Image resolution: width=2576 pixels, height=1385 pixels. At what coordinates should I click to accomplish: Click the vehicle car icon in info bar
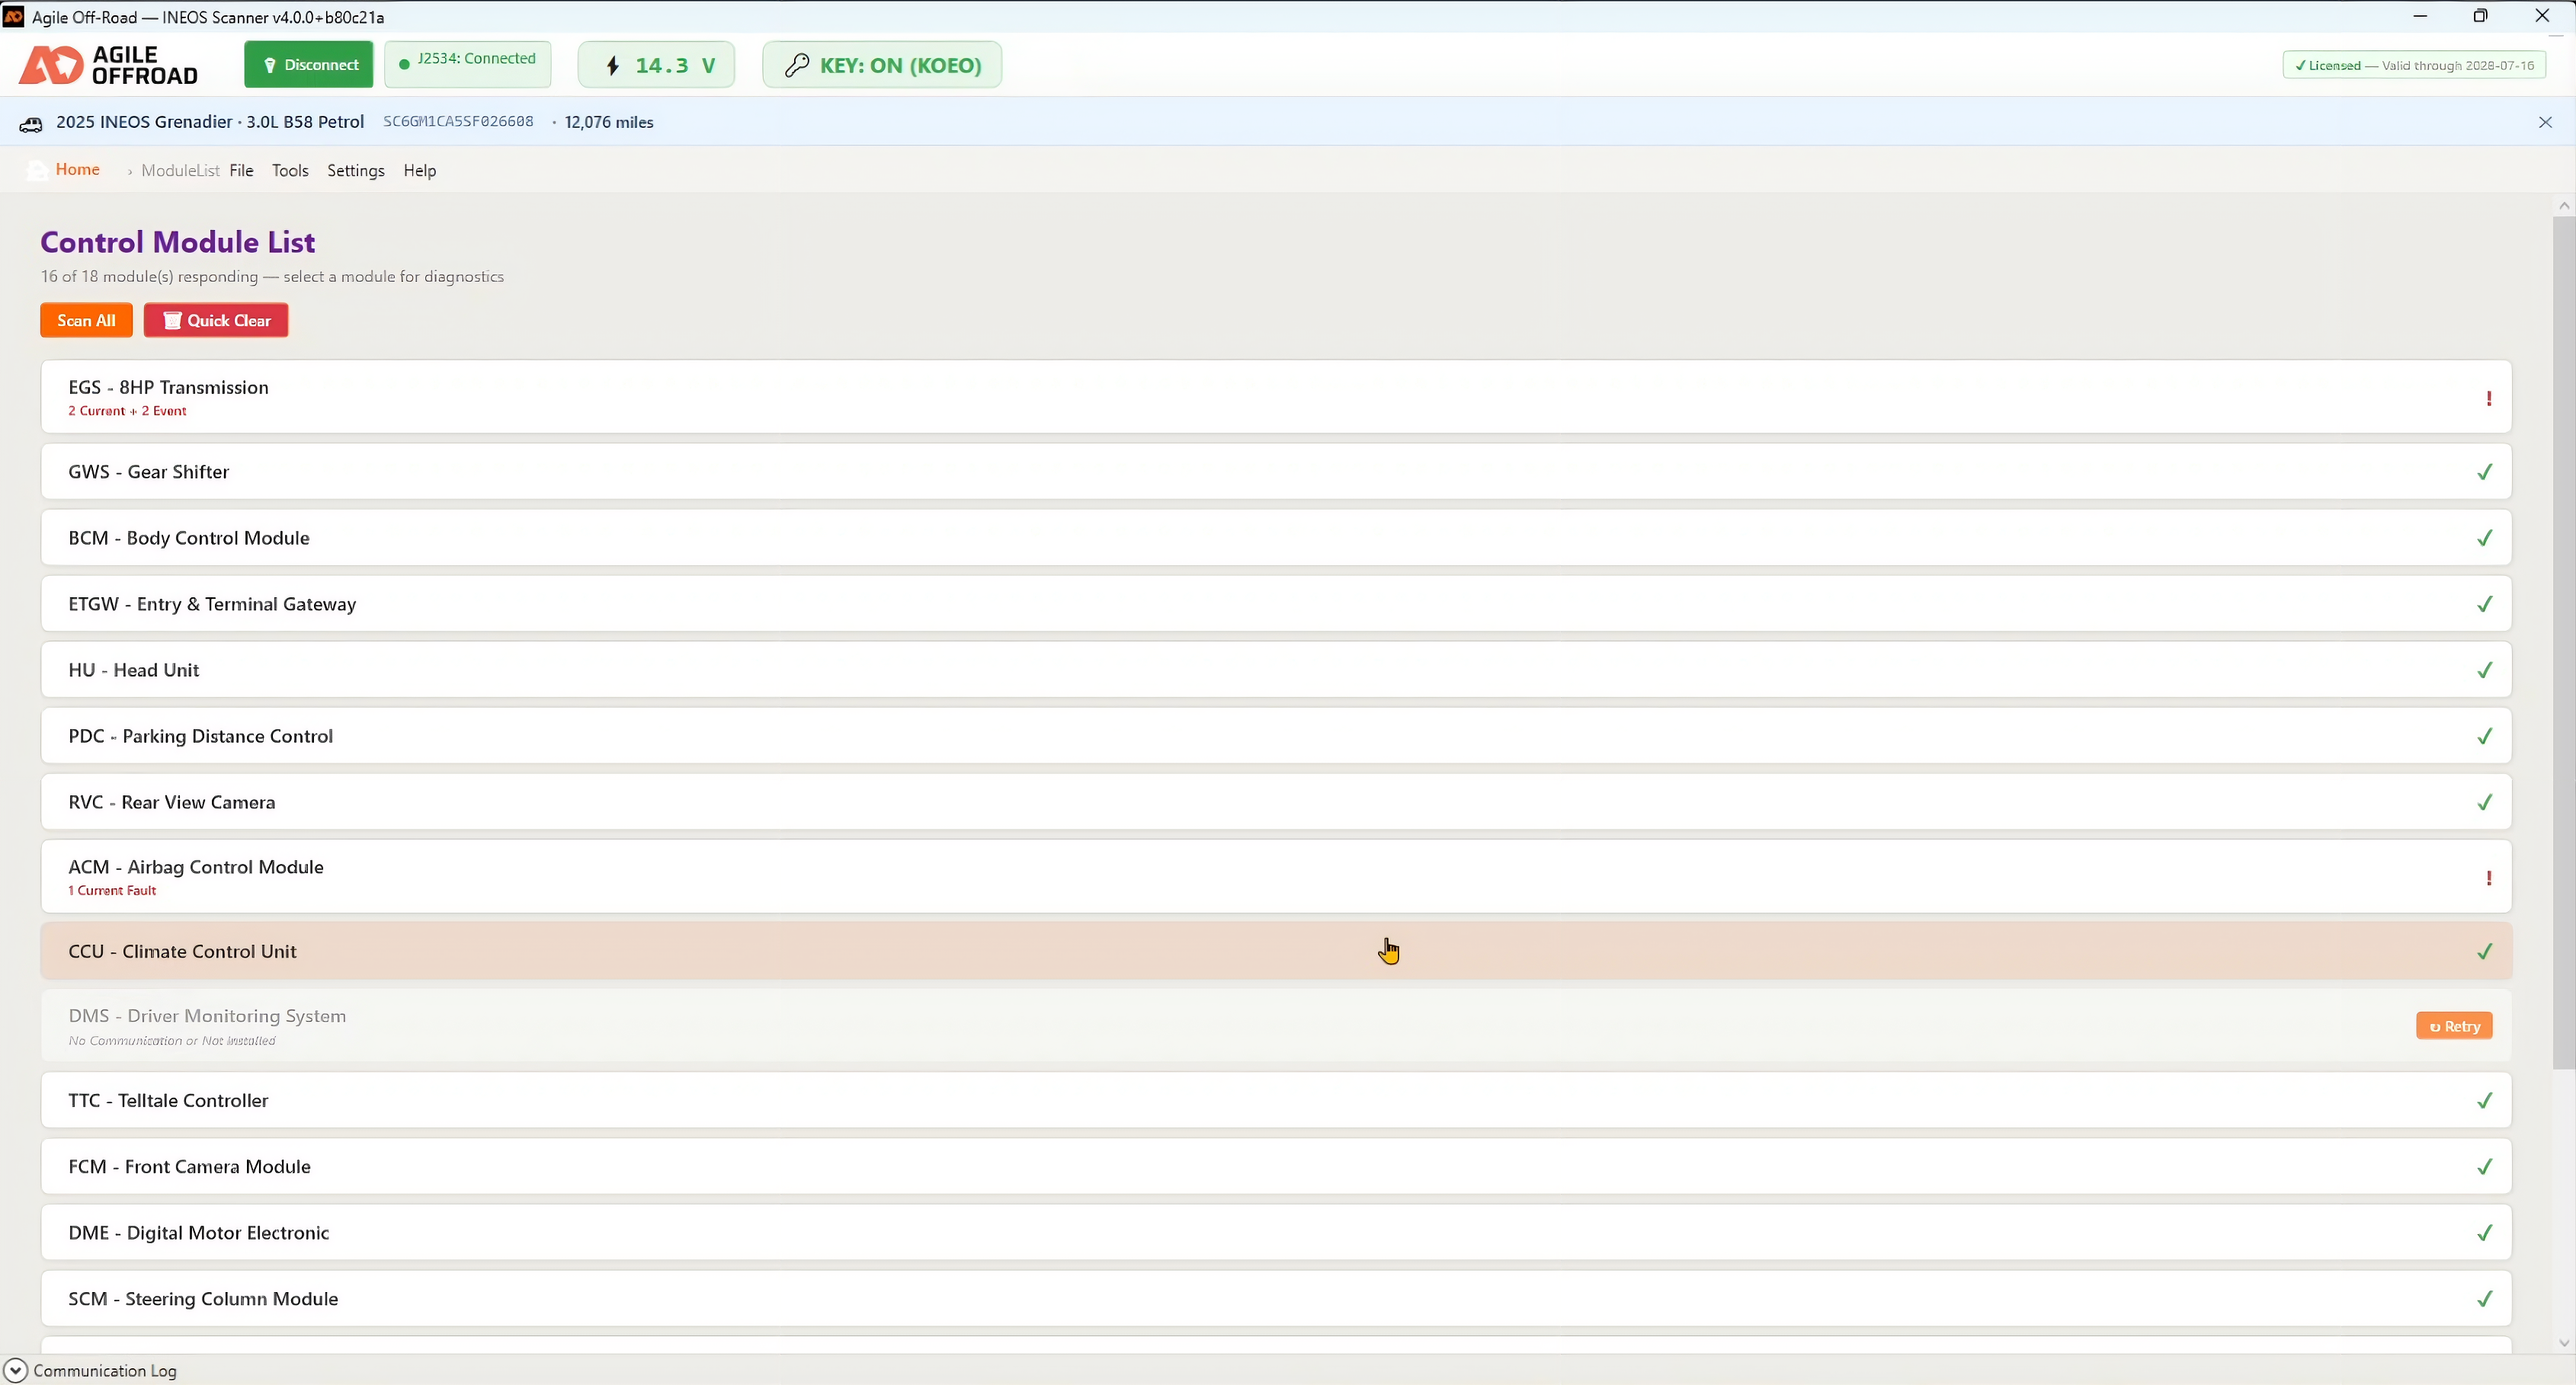(x=31, y=123)
